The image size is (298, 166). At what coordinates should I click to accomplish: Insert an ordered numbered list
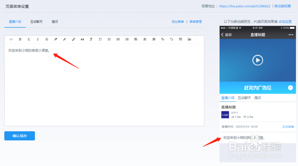click(x=127, y=39)
